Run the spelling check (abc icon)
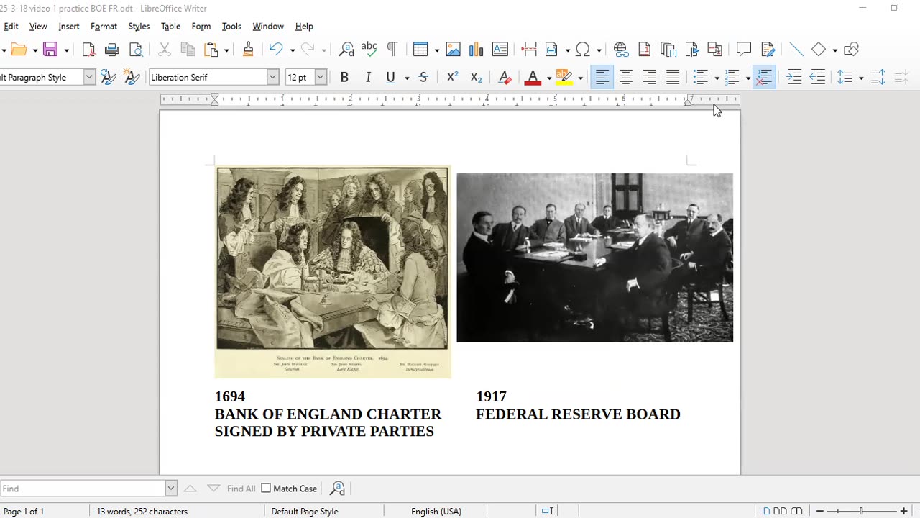 [369, 50]
